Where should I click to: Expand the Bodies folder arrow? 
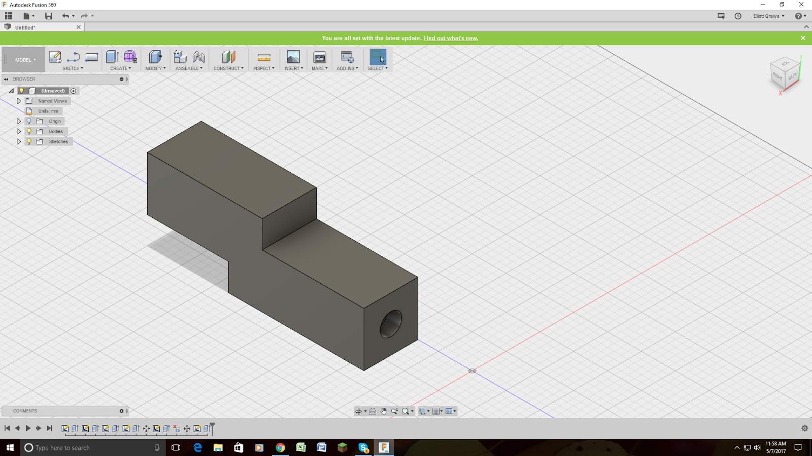[19, 131]
